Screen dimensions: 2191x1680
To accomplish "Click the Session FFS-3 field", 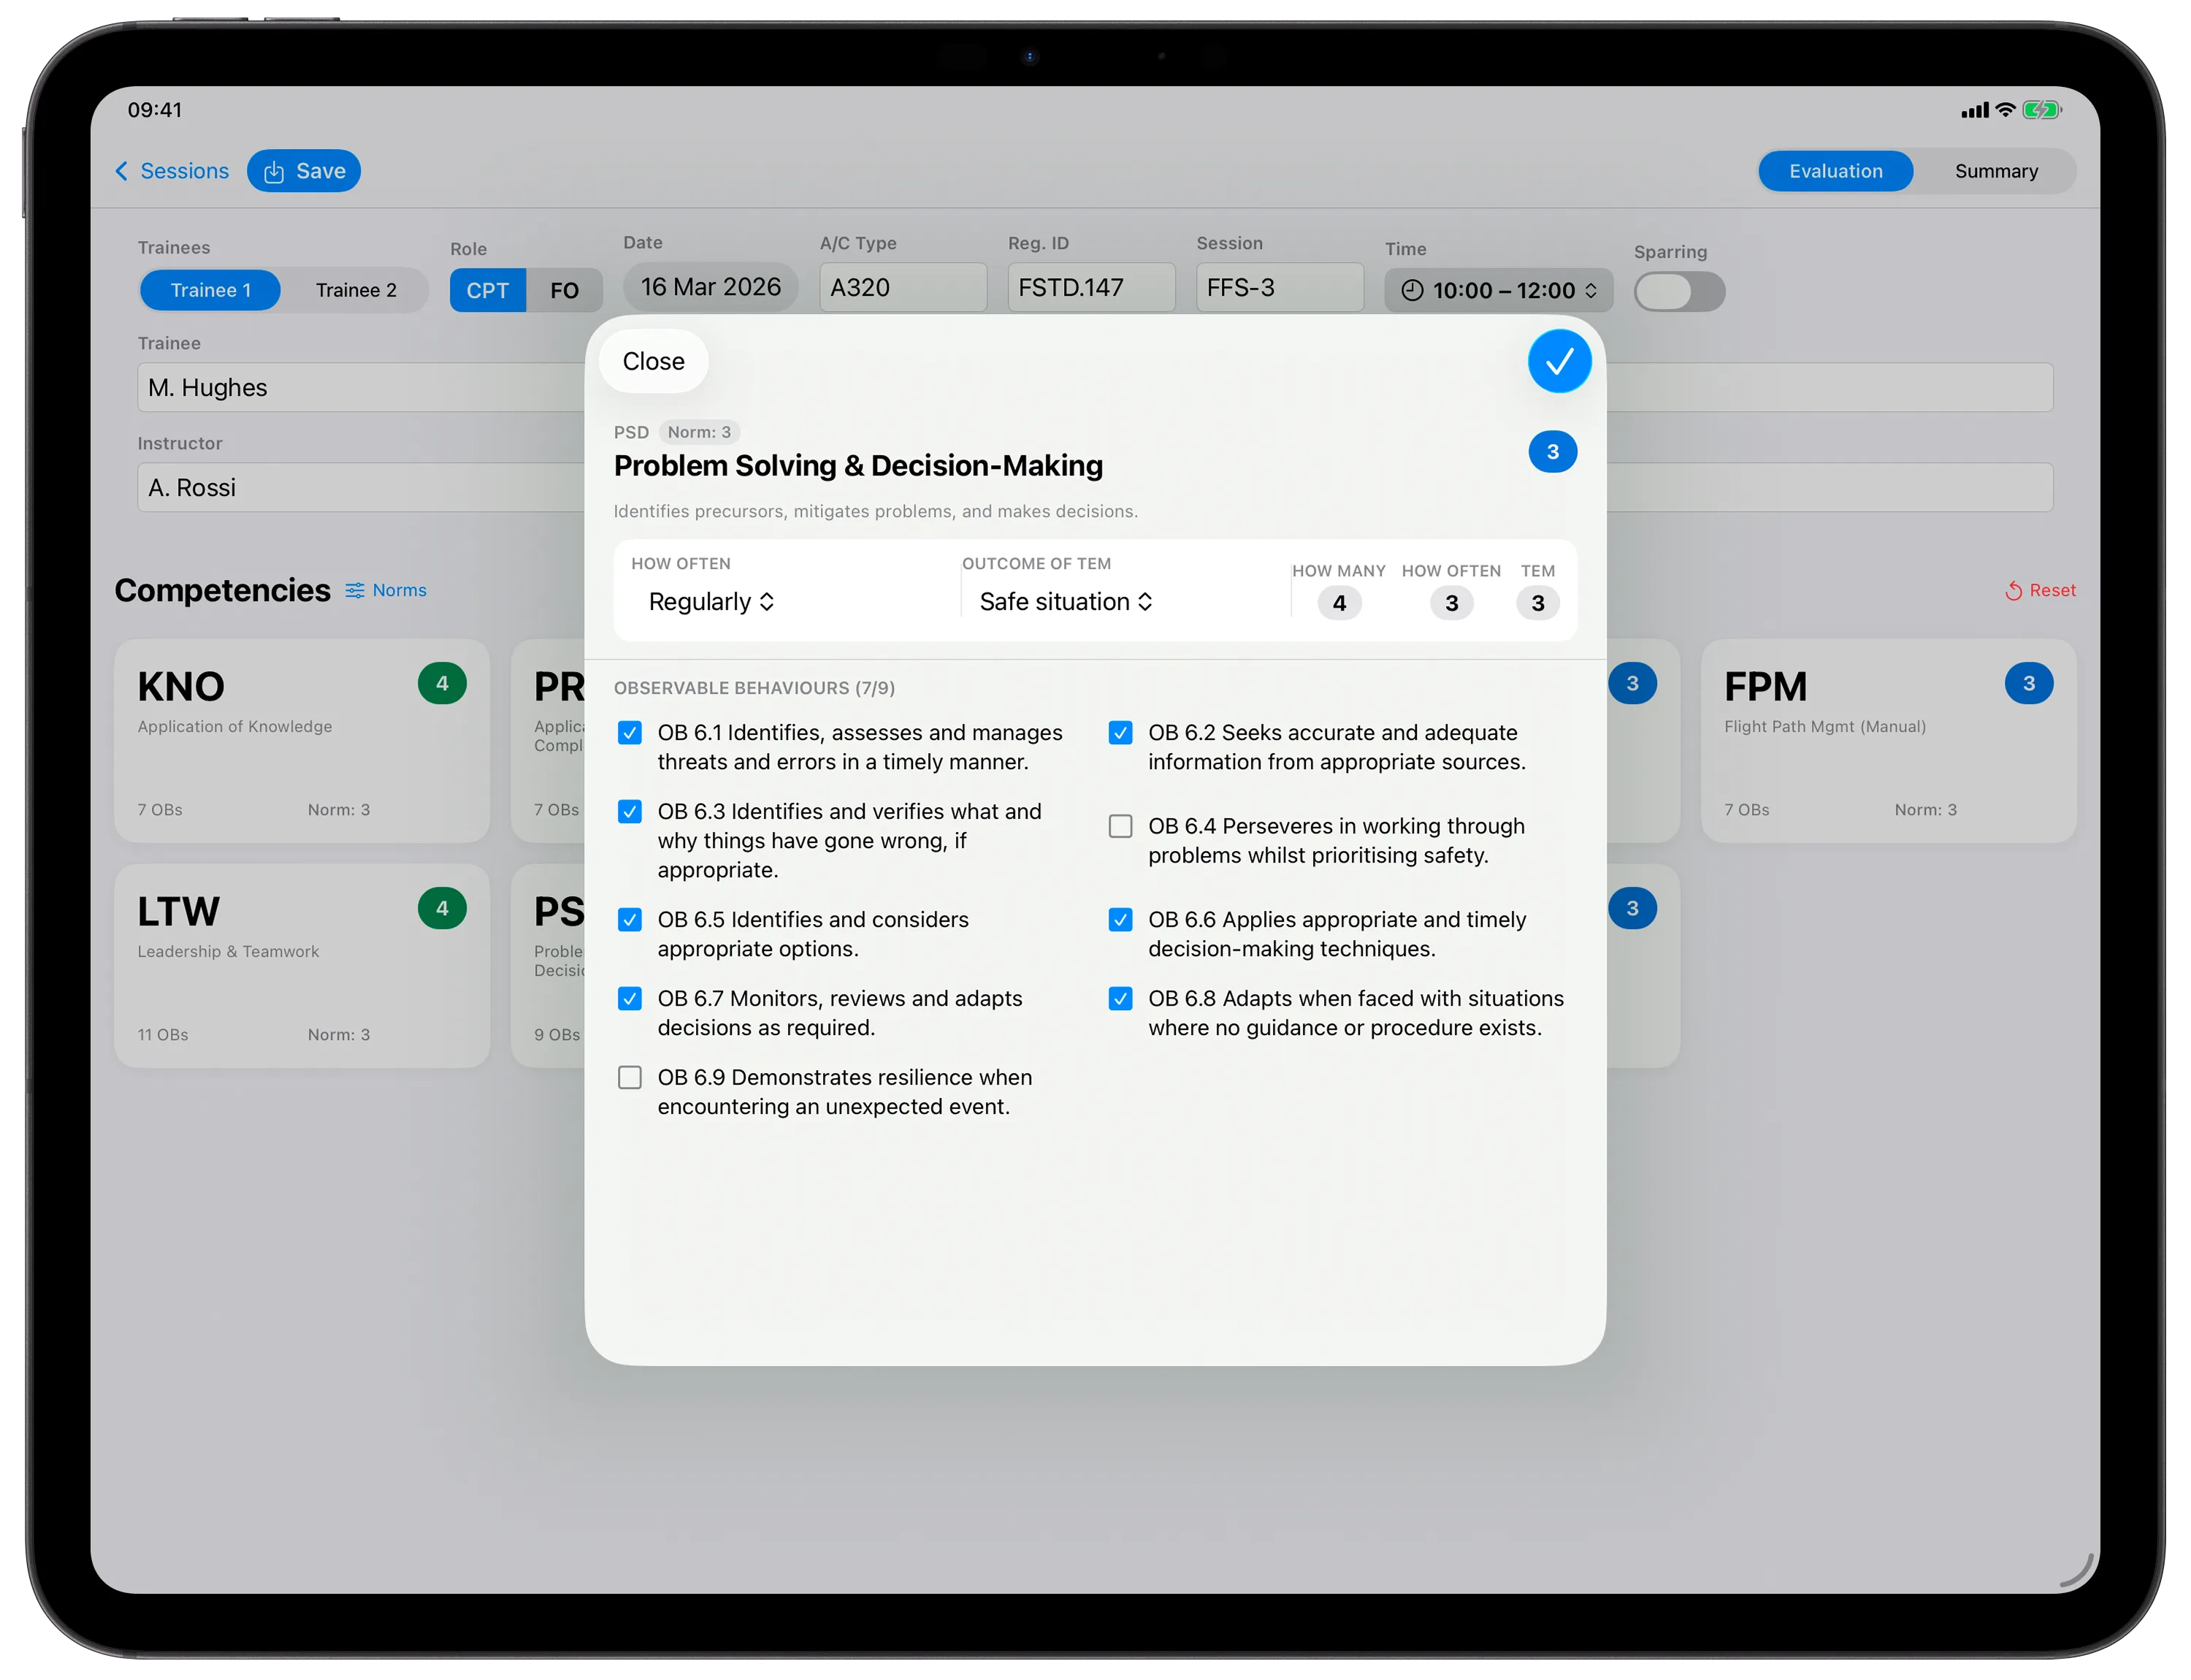I will point(1279,287).
